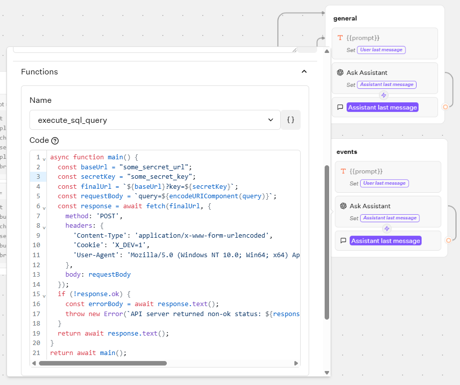
Task: Click the text icon in general prompt block
Action: [340, 37]
